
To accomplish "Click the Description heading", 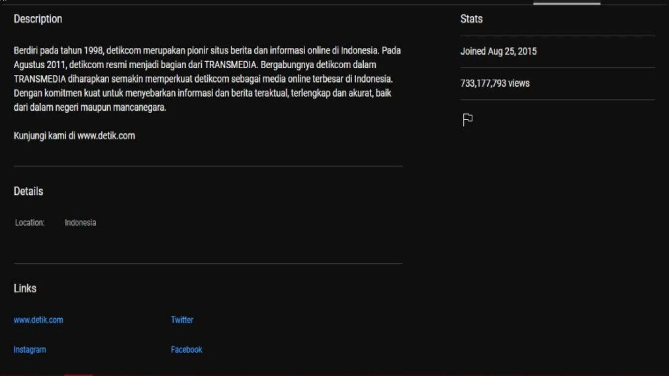I will (38, 19).
